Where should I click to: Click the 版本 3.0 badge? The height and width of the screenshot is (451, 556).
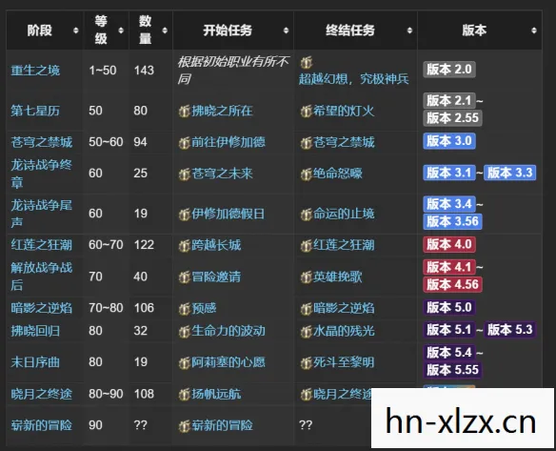(449, 141)
